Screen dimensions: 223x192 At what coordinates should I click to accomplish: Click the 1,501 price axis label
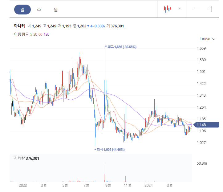[x=201, y=72]
